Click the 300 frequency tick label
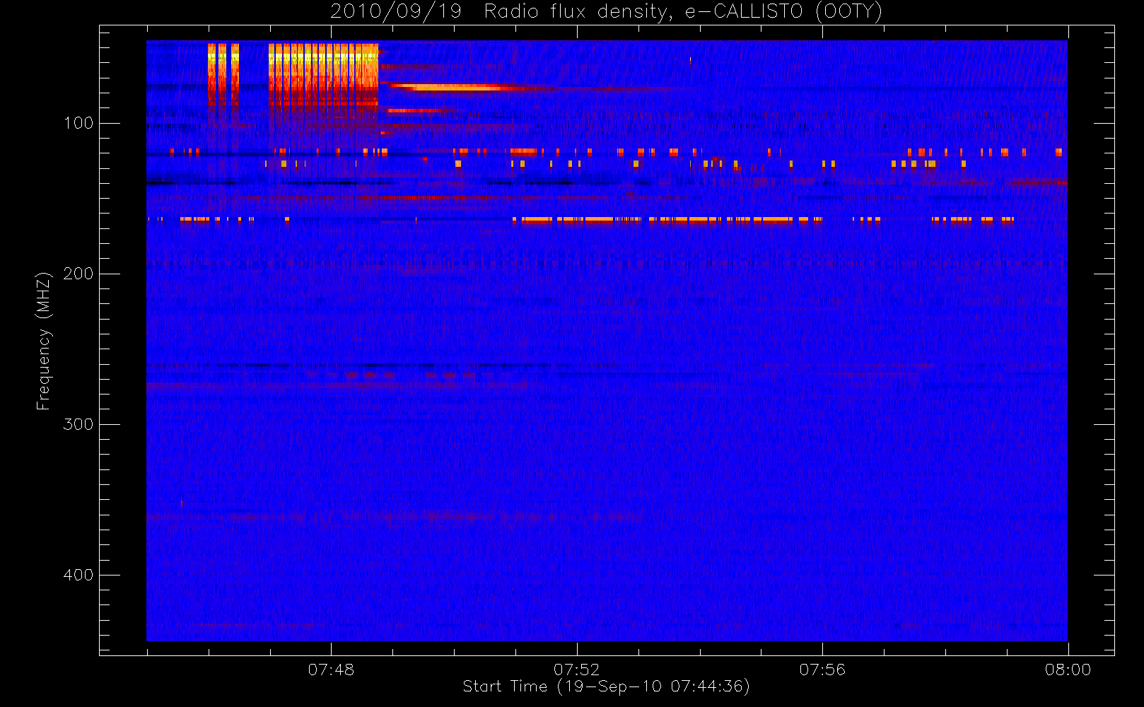The image size is (1144, 707). coord(78,424)
